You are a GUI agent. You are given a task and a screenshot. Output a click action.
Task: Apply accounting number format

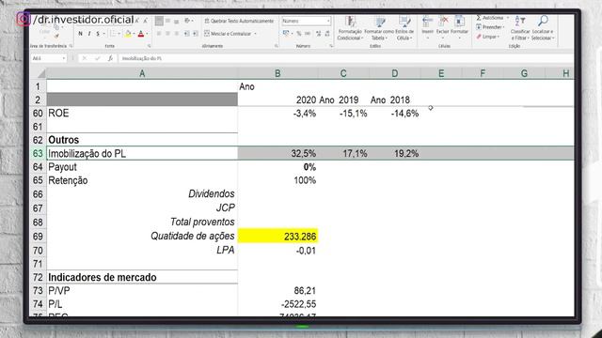pos(286,34)
